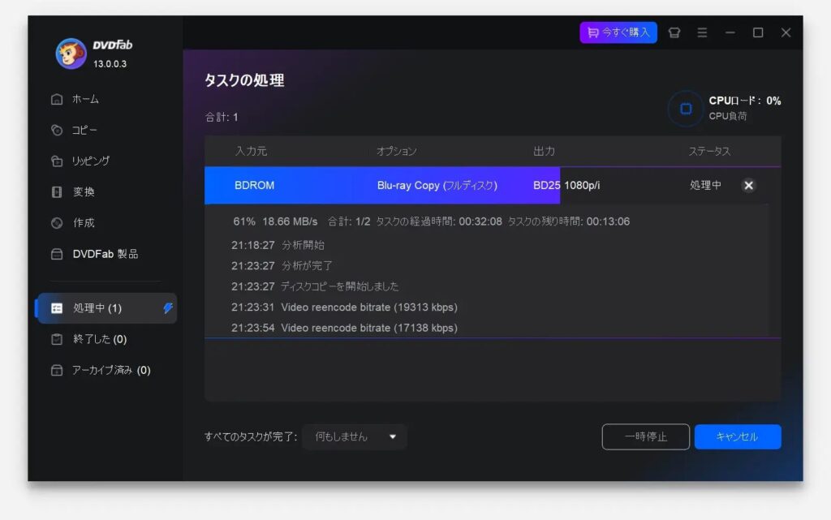Open DVDFab 製品 products list
This screenshot has height=520, width=831.
[x=105, y=254]
